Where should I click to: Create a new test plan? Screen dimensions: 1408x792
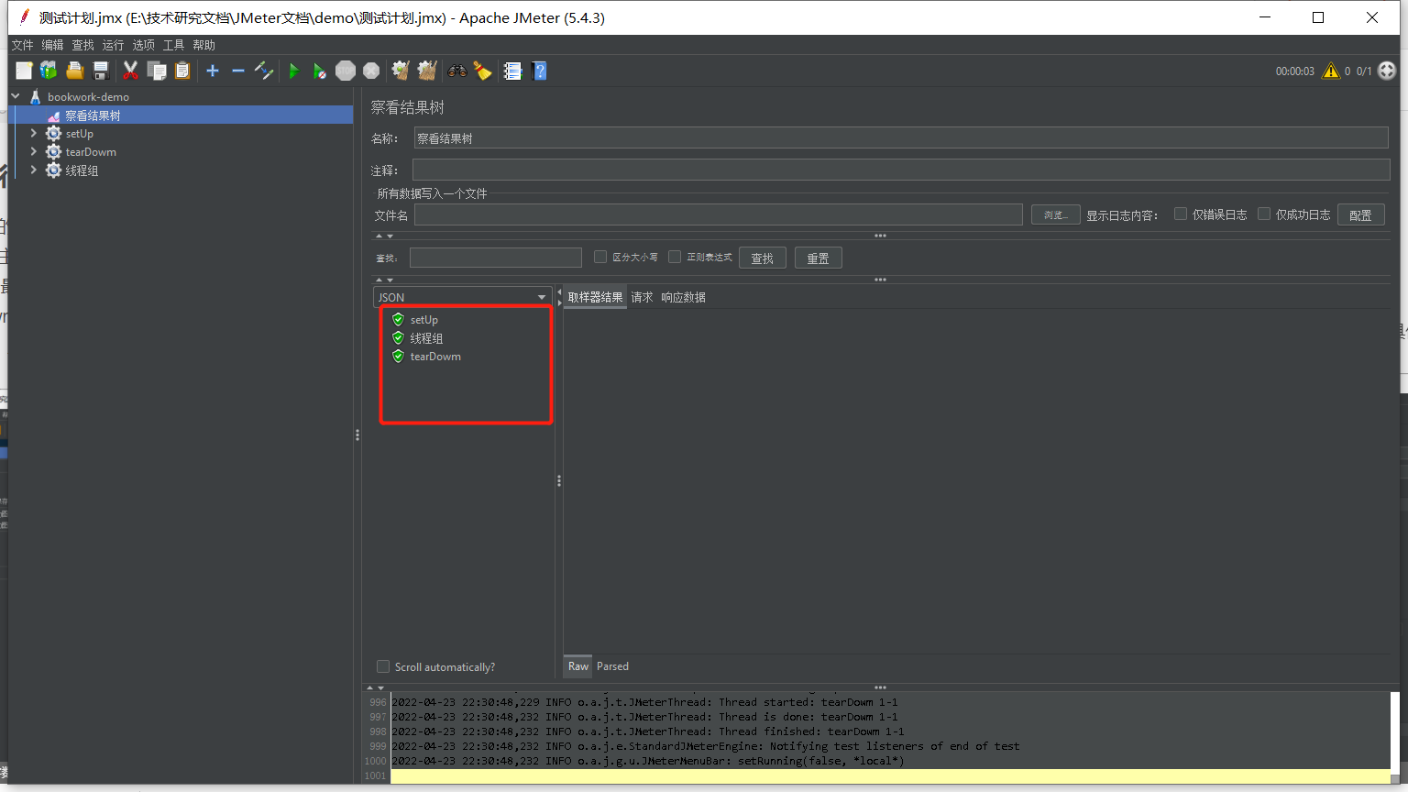tap(24, 71)
